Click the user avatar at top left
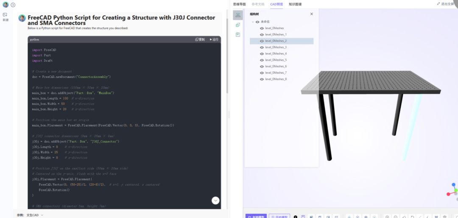 pyautogui.click(x=6, y=5)
